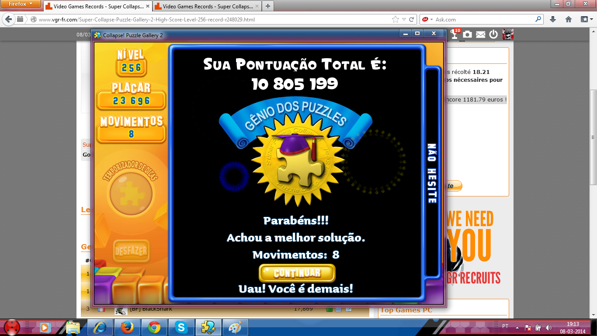597x336 pixels.
Task: Open Google Chrome from the taskbar
Action: [154, 327]
